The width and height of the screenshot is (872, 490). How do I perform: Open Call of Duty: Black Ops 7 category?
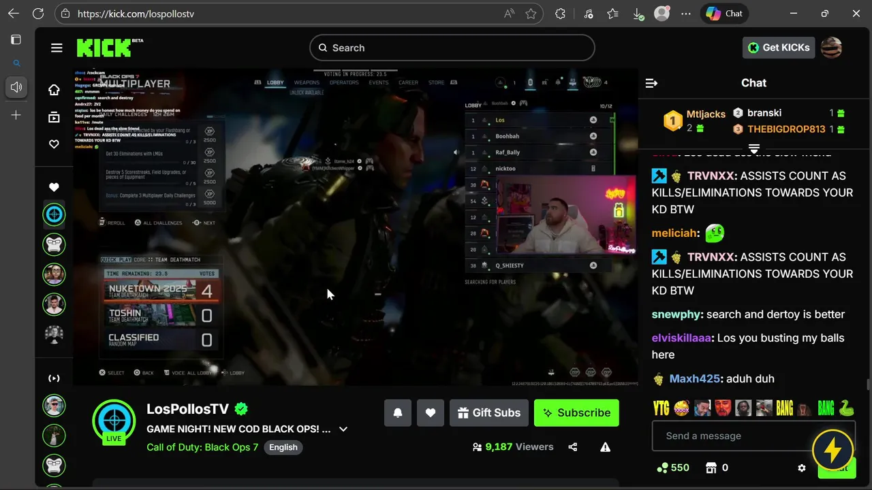click(x=202, y=447)
